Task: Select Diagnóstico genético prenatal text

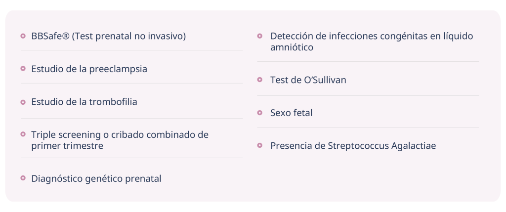Action: coord(96,178)
